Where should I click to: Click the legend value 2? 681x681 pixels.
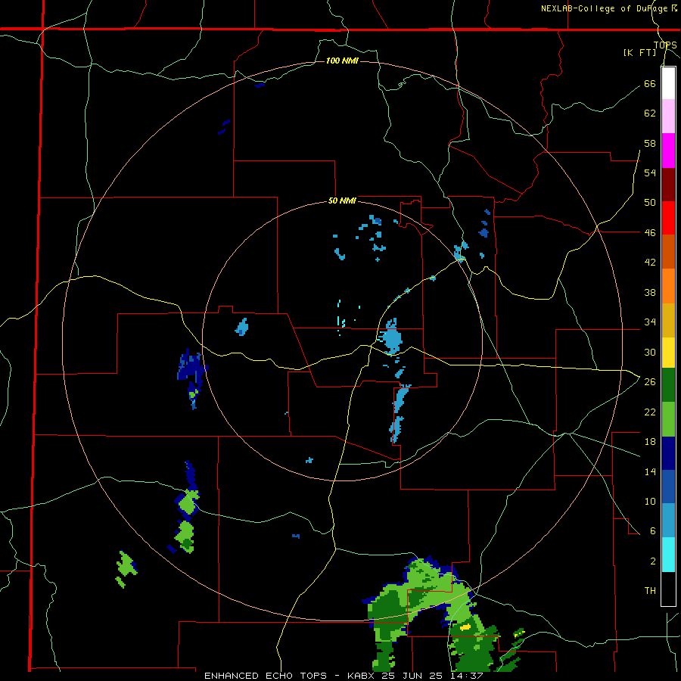(x=652, y=561)
